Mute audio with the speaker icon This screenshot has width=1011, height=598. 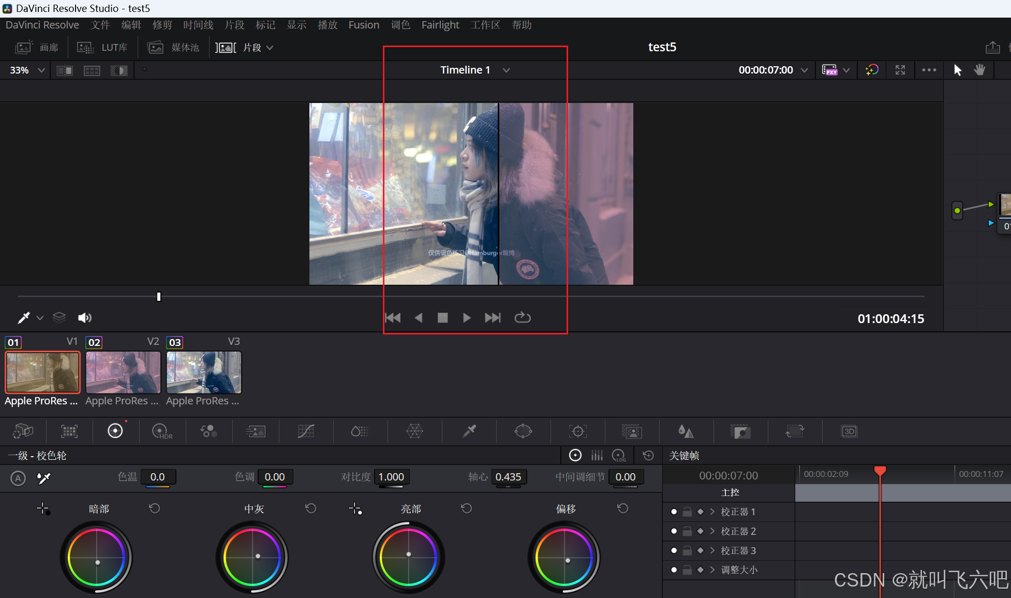tap(84, 318)
